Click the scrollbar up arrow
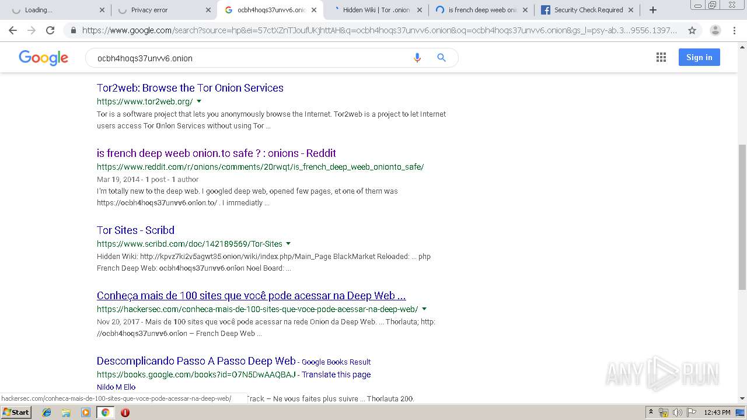 [742, 46]
